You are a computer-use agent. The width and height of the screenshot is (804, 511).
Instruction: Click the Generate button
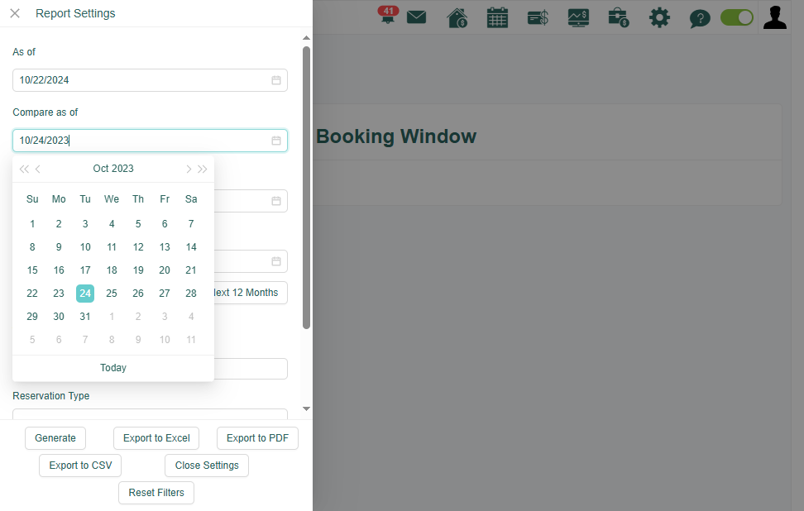[55, 438]
